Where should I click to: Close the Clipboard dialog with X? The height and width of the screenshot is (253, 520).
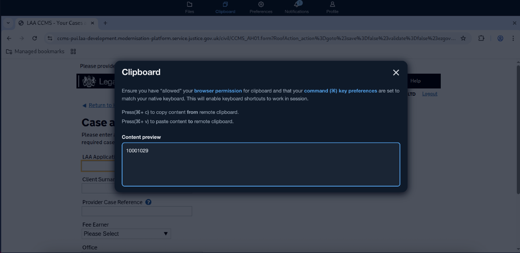pos(396,72)
